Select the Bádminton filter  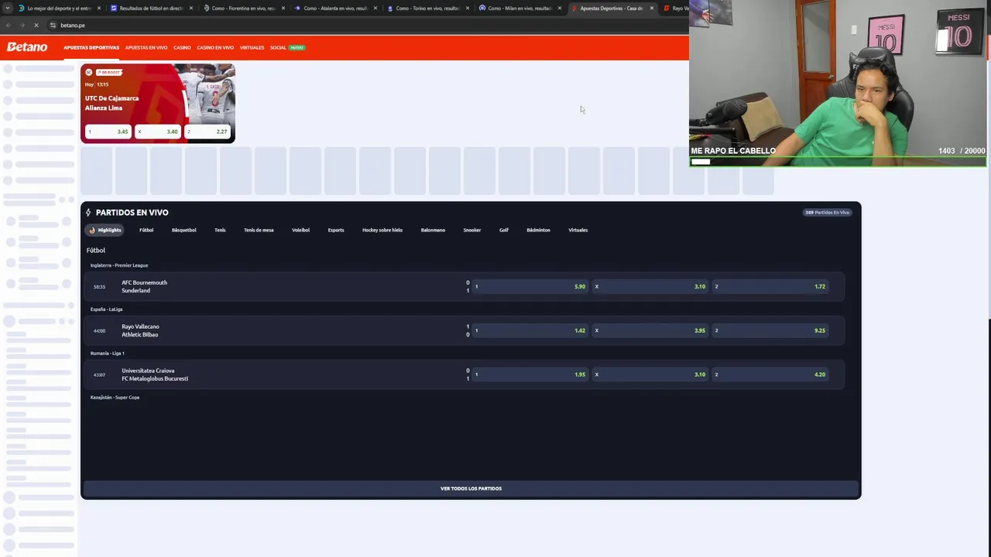click(538, 230)
